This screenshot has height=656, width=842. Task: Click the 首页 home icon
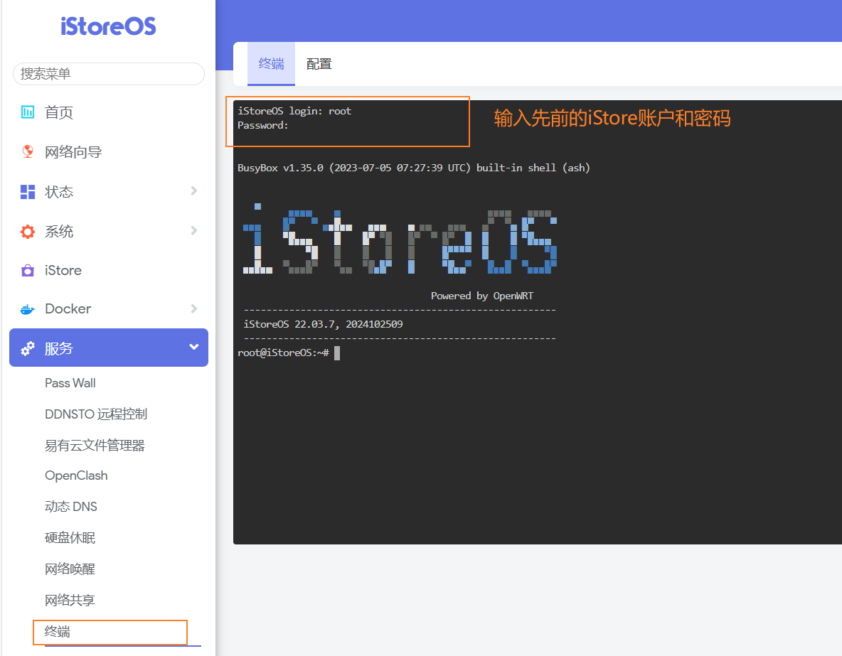(28, 112)
